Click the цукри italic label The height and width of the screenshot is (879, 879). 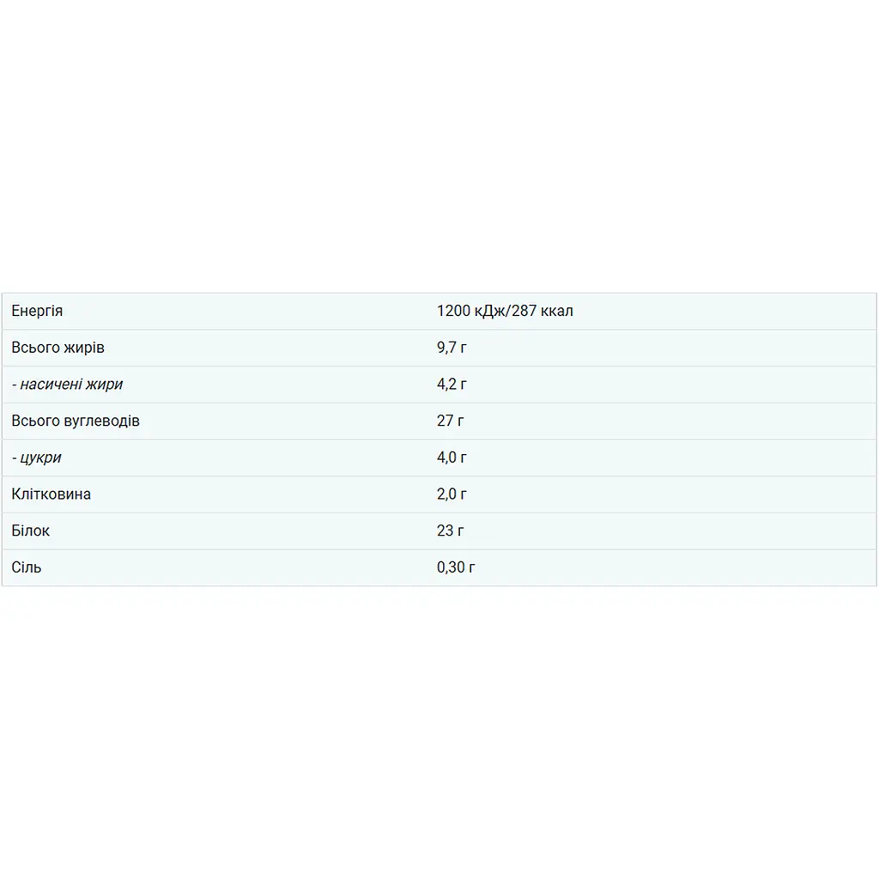[40, 458]
